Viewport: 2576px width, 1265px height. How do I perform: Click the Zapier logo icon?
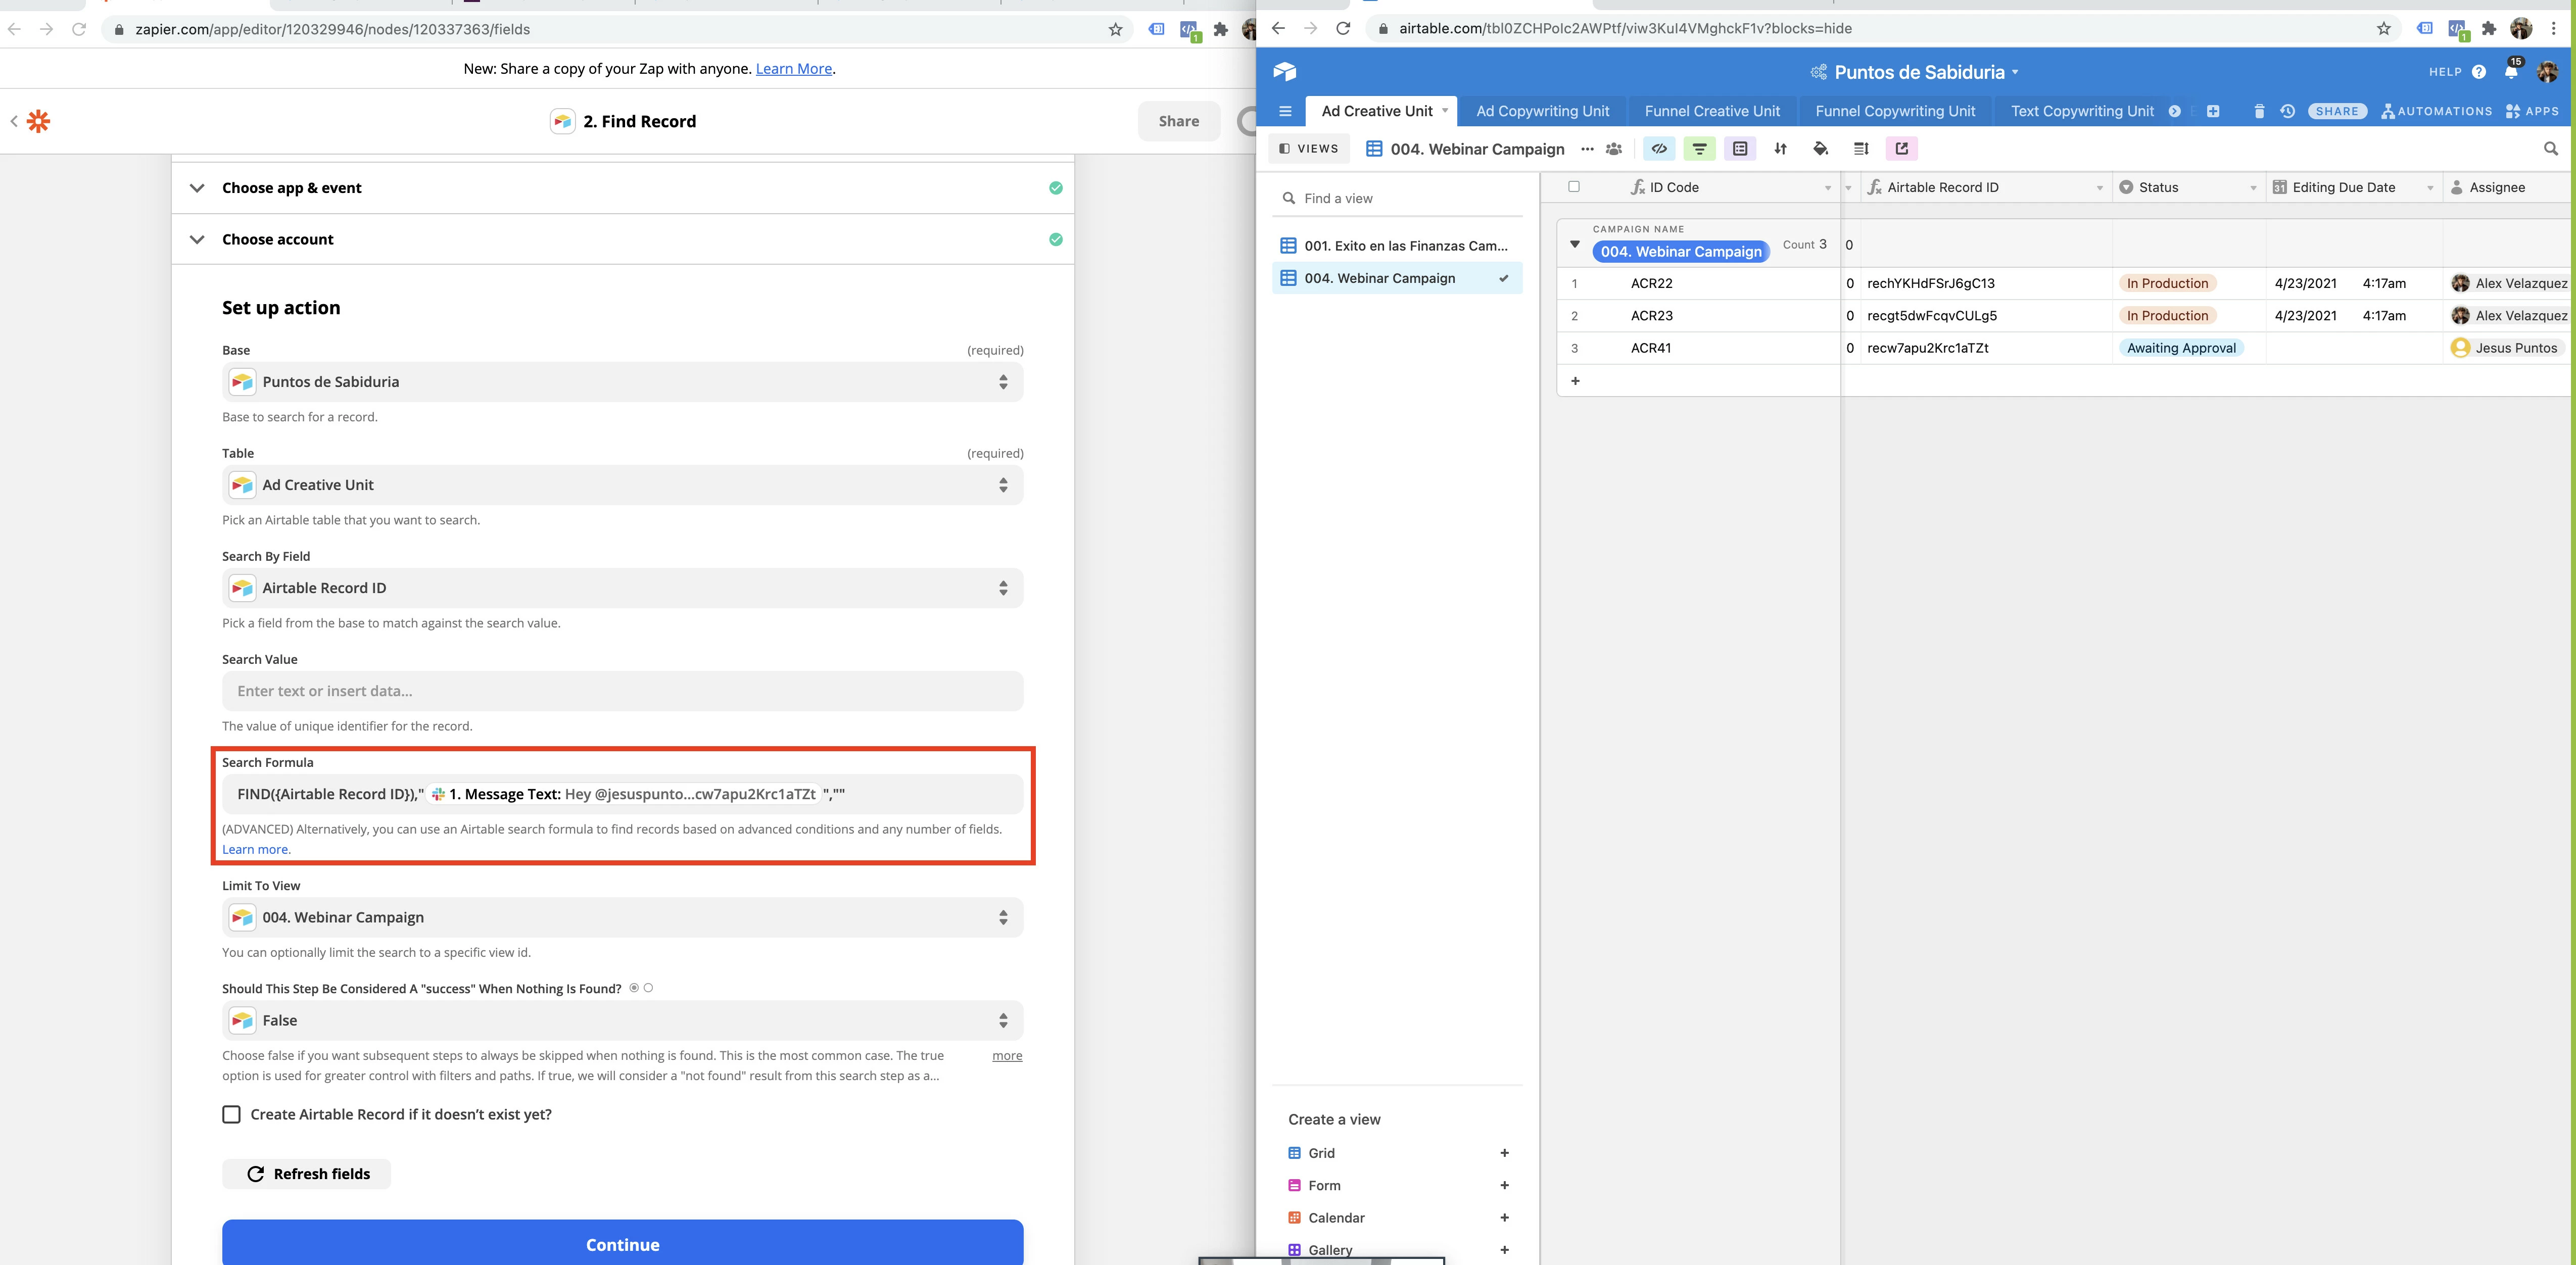38,121
